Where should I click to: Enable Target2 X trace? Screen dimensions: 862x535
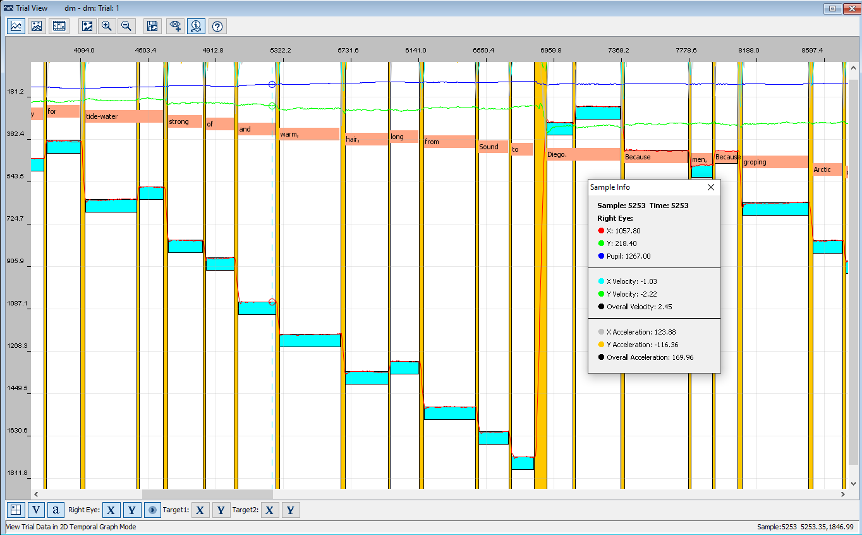pyautogui.click(x=270, y=510)
